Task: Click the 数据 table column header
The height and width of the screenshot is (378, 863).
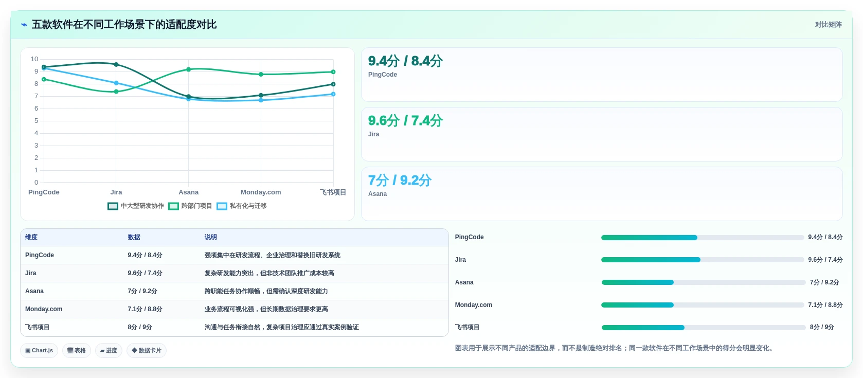Action: tap(134, 237)
